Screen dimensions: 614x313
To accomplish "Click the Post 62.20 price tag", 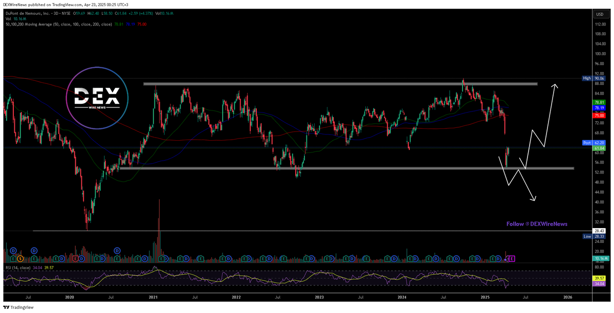I will (x=594, y=142).
